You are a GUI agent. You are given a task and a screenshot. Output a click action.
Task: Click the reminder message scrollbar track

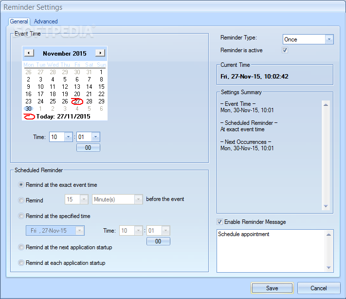pyautogui.click(x=328, y=251)
